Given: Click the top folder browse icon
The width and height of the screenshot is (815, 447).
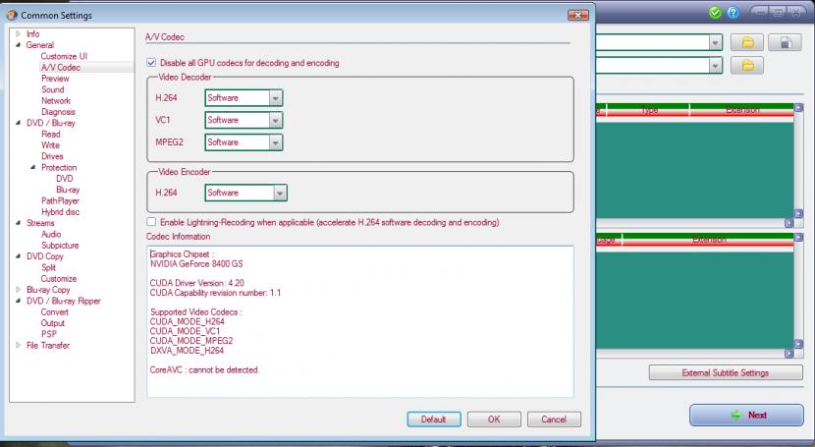Looking at the screenshot, I should tap(747, 42).
